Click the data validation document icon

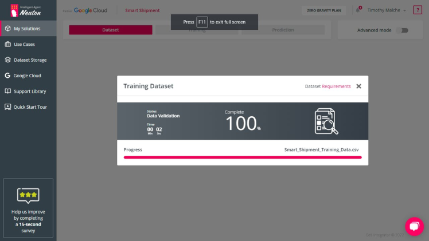(x=326, y=121)
